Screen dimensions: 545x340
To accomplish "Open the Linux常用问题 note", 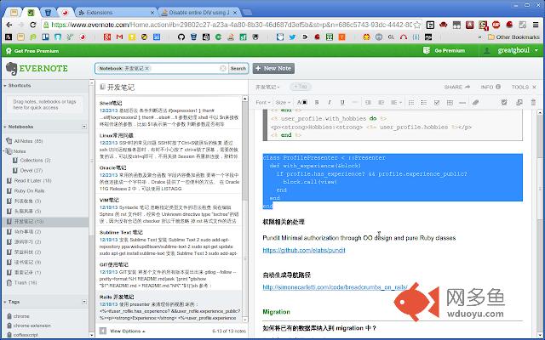I will (169, 145).
